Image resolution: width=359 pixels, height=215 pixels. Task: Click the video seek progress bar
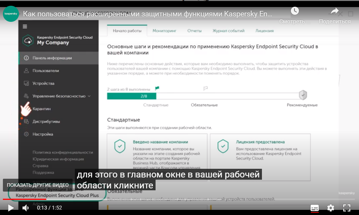(179, 199)
